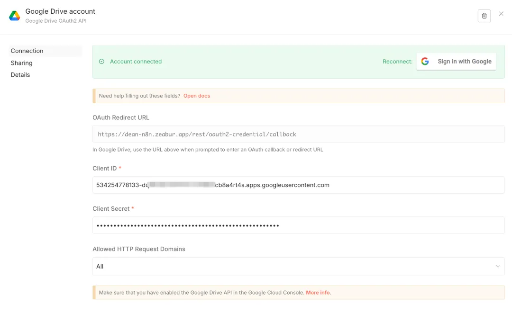Click the Account connected checkmark icon
Image resolution: width=512 pixels, height=314 pixels.
101,61
